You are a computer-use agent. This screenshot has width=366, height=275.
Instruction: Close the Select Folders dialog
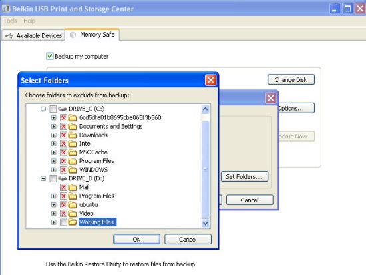[210, 80]
